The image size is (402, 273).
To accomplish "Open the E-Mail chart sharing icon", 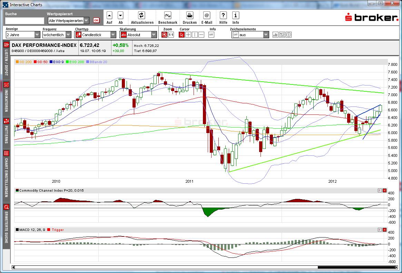I will (206, 16).
